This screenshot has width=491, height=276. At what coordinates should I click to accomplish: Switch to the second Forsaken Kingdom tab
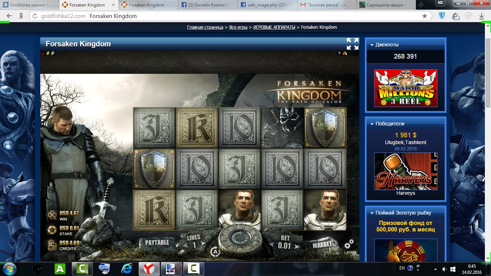[x=148, y=5]
